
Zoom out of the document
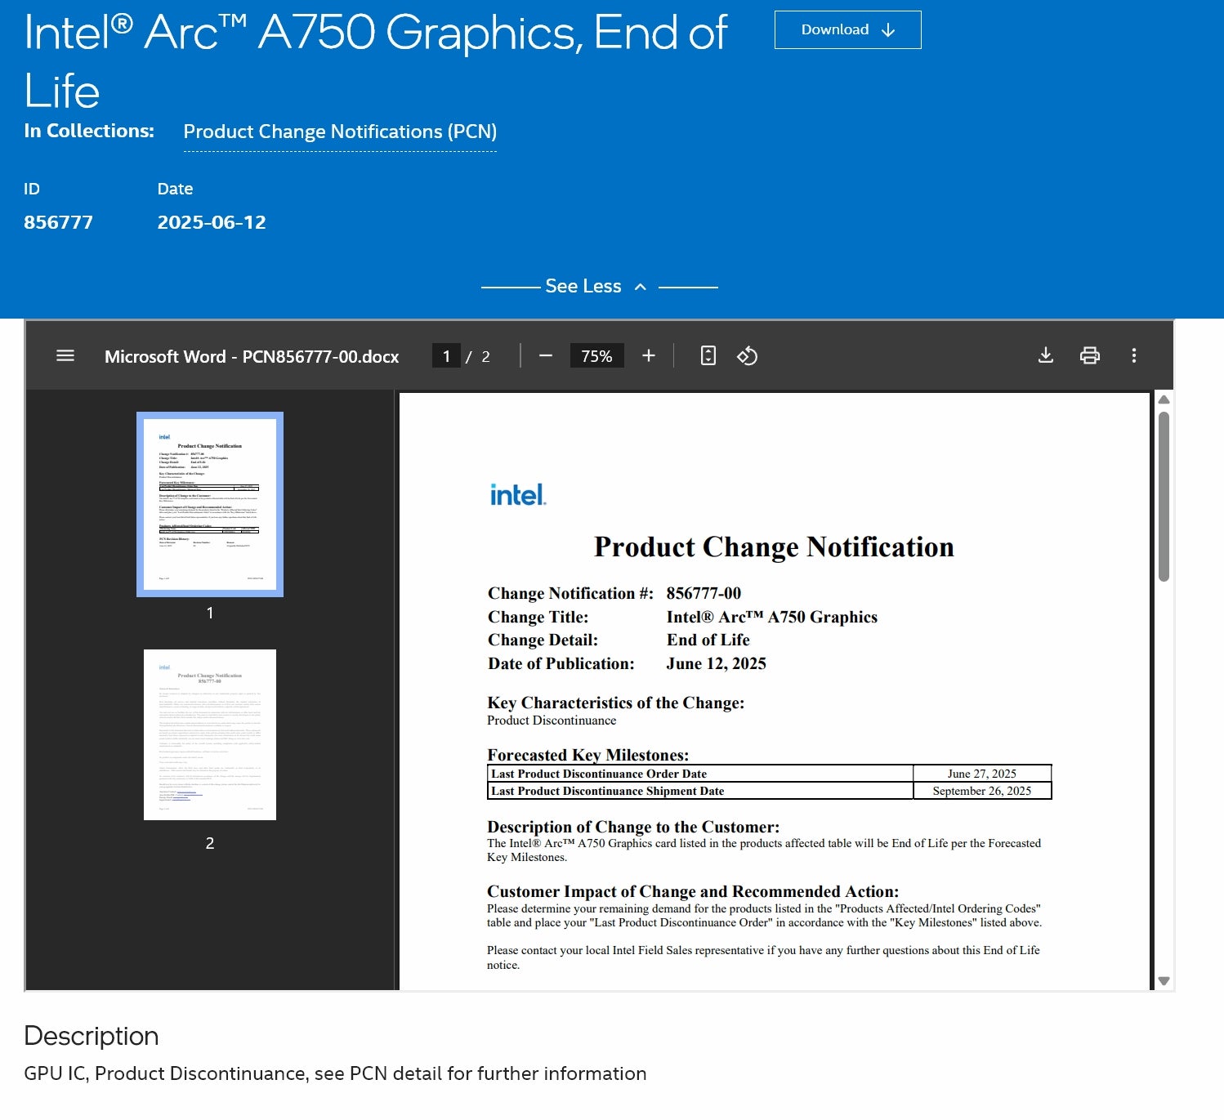[x=546, y=356]
